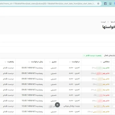Click the second extension icon in toolbar
Image resolution: width=115 pixels, height=115 pixels.
(110, 4)
